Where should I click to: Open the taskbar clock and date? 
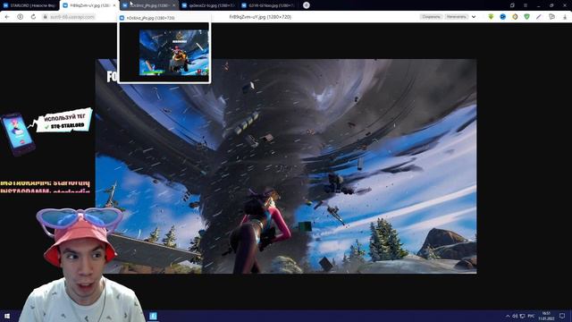tap(546, 316)
